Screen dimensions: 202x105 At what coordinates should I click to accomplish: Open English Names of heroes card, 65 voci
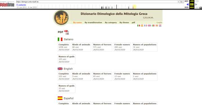[x=102, y=76]
